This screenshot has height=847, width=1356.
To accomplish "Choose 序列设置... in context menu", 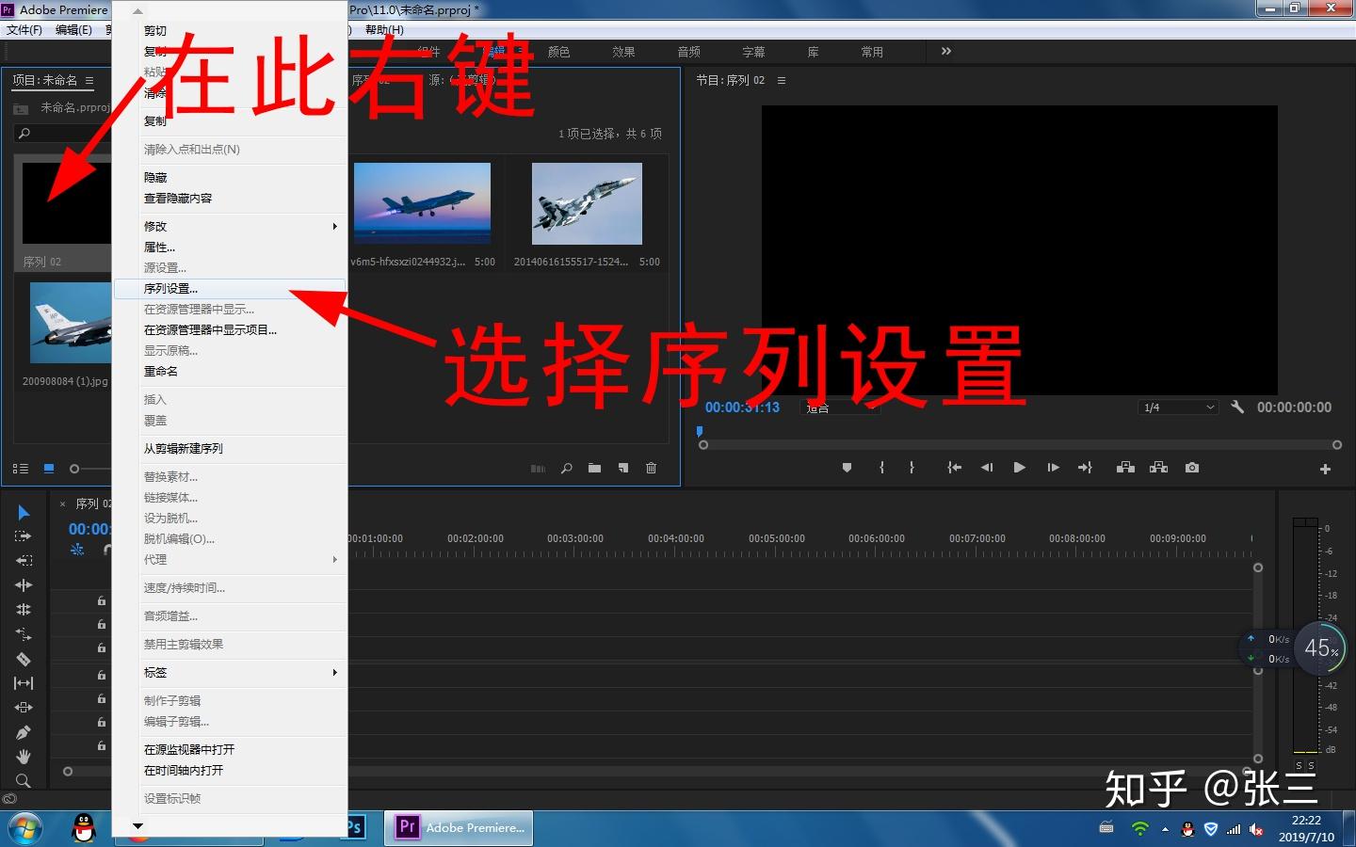I will point(230,288).
